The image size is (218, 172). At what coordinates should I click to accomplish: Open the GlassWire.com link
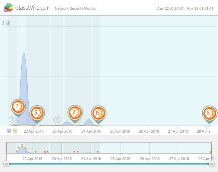32,8
